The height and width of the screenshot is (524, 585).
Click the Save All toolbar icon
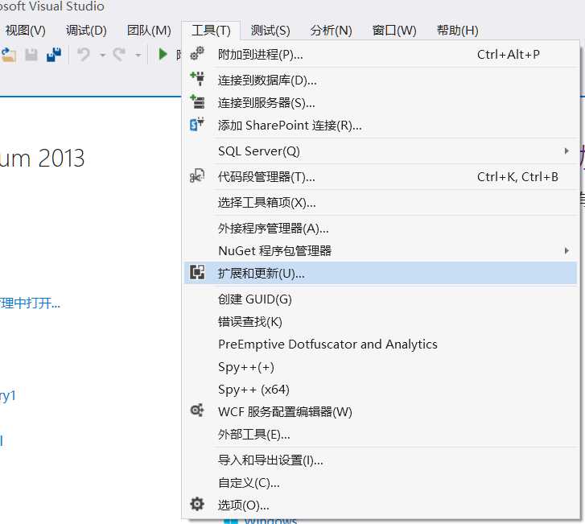54,55
